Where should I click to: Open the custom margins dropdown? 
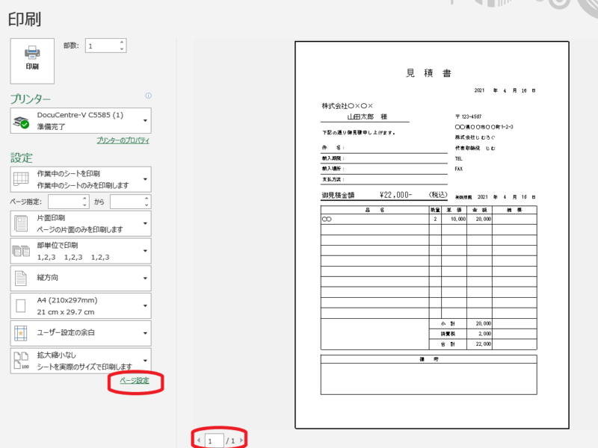pos(81,333)
